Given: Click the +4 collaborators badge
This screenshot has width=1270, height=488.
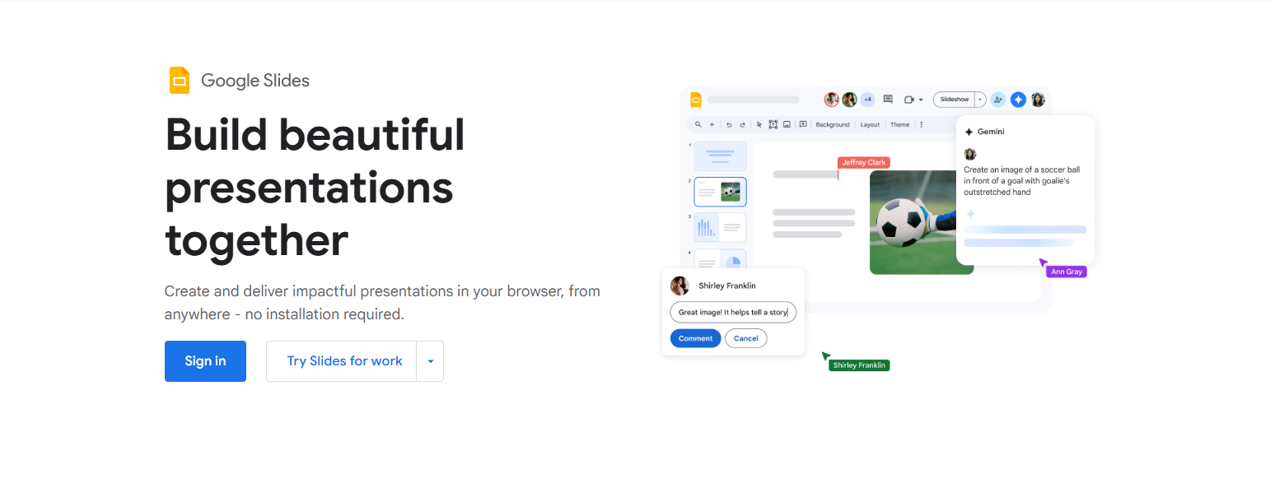Looking at the screenshot, I should click(867, 100).
